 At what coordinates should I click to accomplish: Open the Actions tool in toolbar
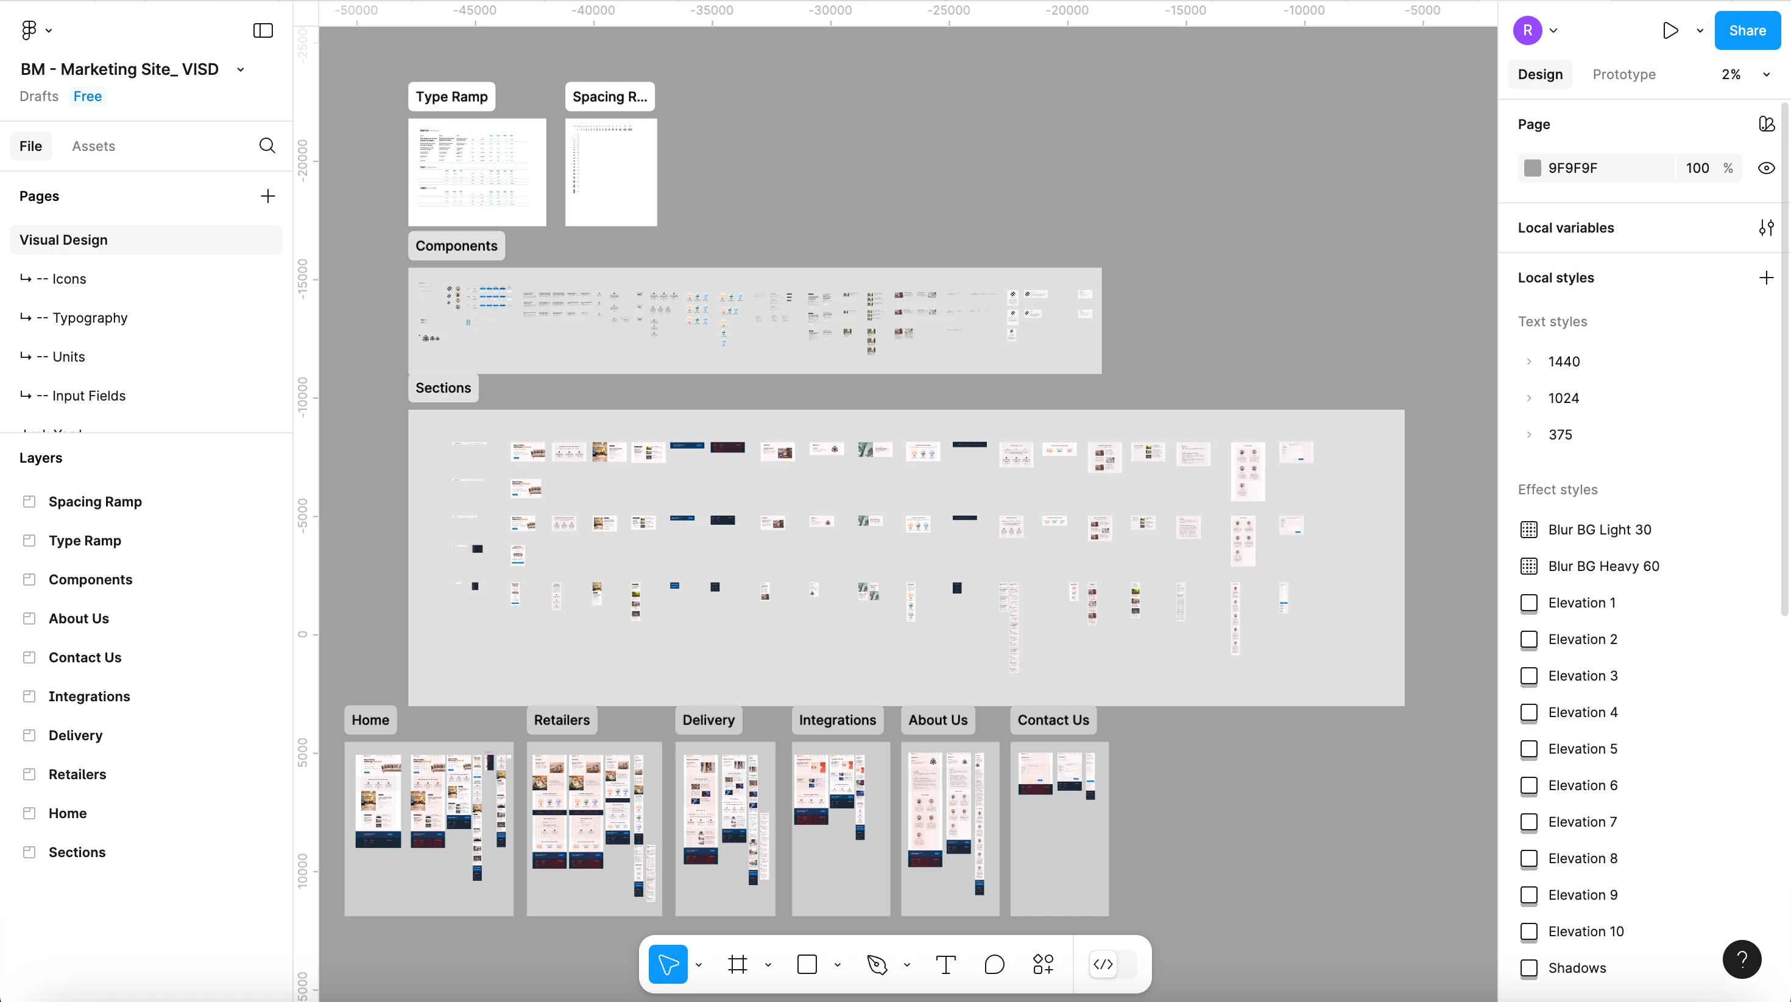coord(1043,964)
